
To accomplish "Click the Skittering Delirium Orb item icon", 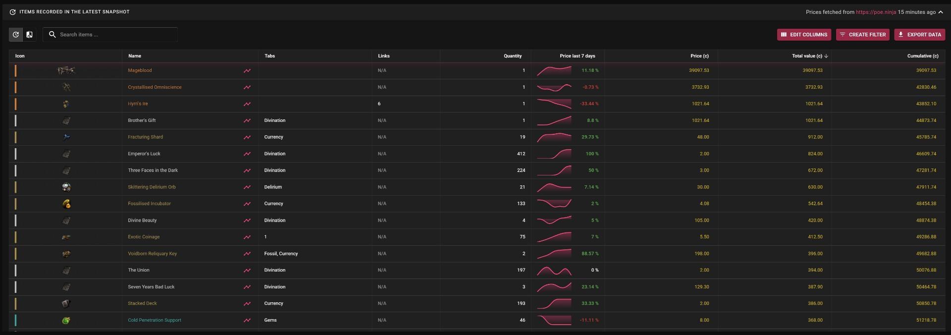I will tap(66, 187).
